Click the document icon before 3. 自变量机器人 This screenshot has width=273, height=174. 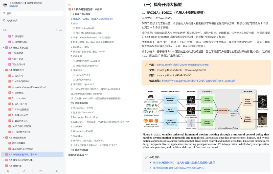click(x=10, y=42)
